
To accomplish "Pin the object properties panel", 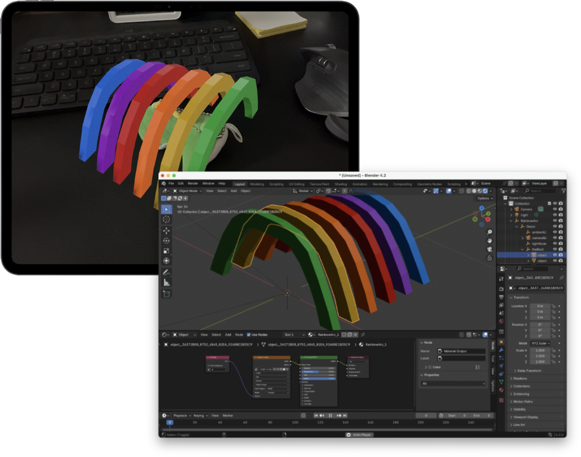I will 561,278.
